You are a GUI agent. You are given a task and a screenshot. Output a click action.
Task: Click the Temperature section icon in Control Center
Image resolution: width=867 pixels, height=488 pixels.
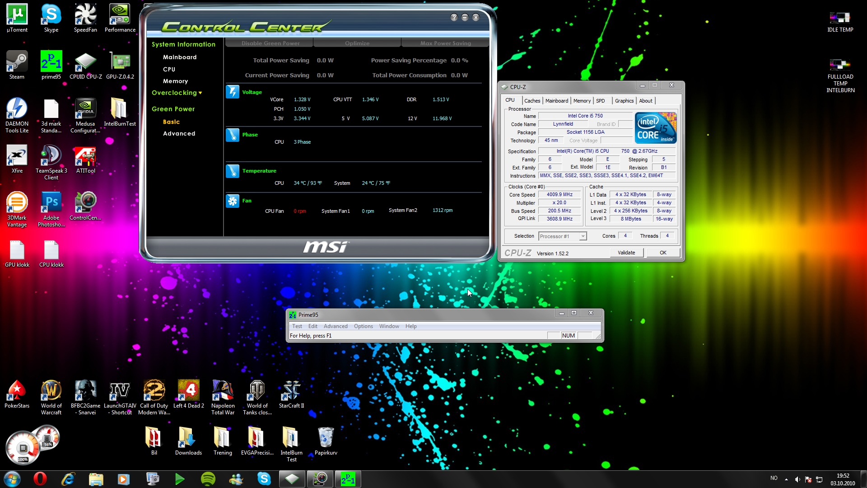[x=233, y=171]
